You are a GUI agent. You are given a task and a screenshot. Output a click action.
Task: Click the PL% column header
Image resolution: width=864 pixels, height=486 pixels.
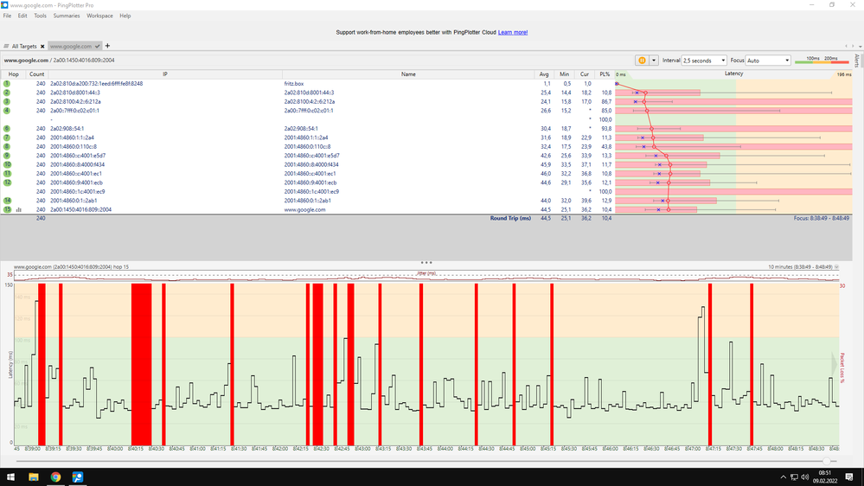(x=605, y=74)
